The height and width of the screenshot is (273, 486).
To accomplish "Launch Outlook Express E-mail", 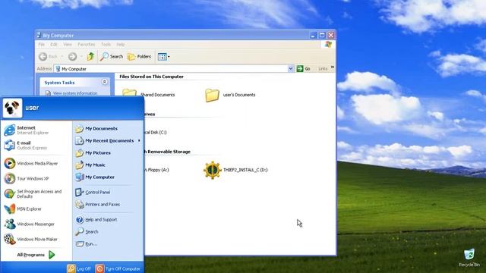I will (x=25, y=145).
